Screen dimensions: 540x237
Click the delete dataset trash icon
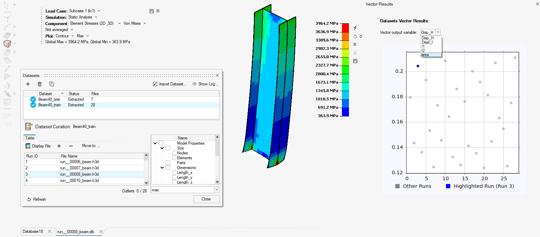coord(40,84)
